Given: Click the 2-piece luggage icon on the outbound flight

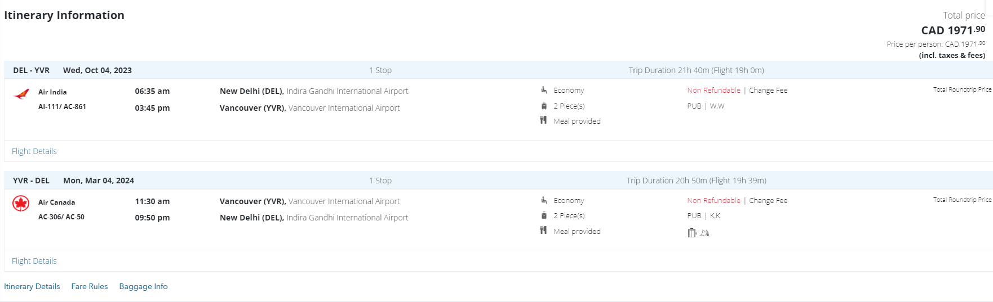Looking at the screenshot, I should (544, 106).
